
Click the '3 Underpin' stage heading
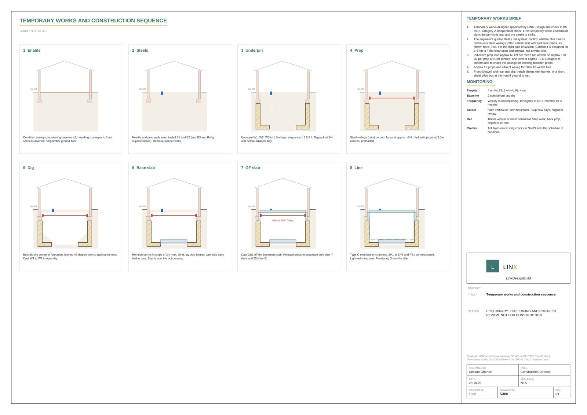pos(252,50)
